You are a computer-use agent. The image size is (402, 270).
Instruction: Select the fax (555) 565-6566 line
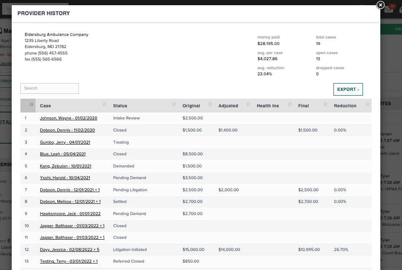(x=43, y=59)
